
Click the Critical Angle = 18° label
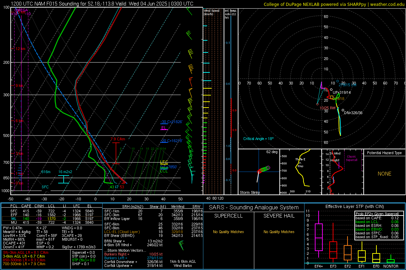click(258, 139)
